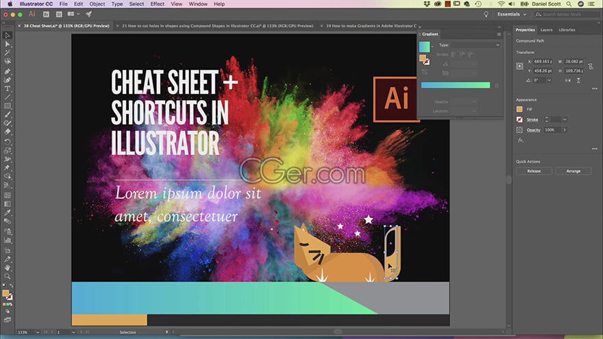Click the none stroke box in Gradient panel
Viewport: 603px width, 339px height.
426,62
